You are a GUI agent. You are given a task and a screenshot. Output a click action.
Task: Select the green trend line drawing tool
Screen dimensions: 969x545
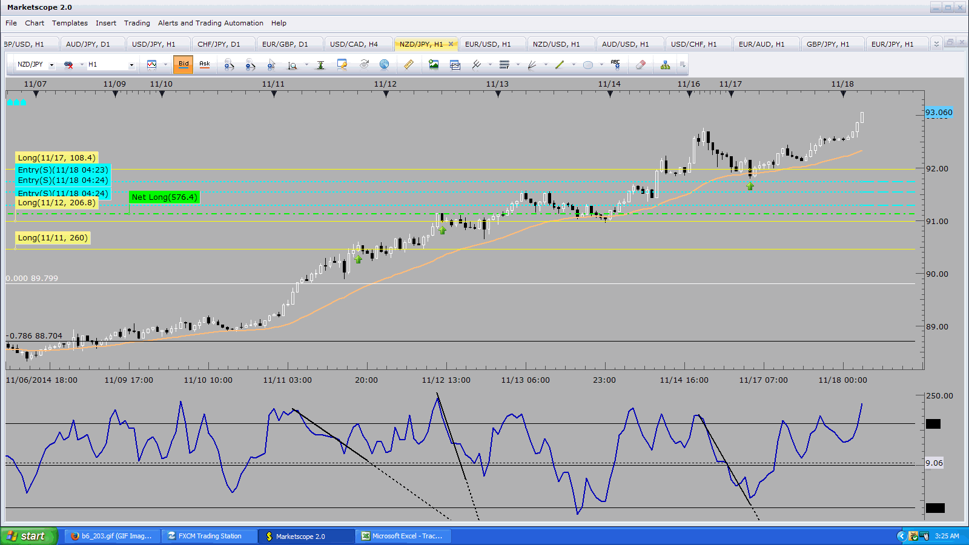pos(560,65)
